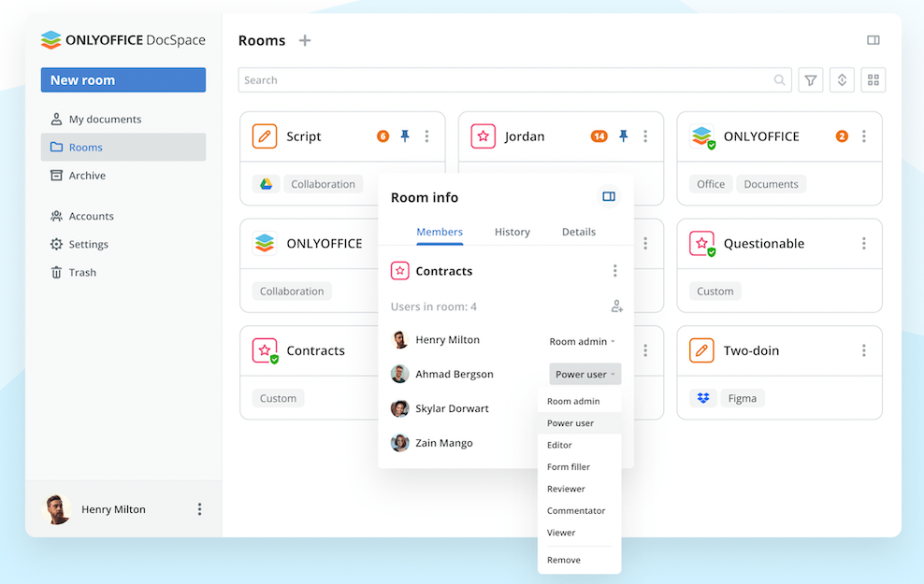Open the options menu on the Questionable room
The width and height of the screenshot is (924, 584).
point(862,243)
